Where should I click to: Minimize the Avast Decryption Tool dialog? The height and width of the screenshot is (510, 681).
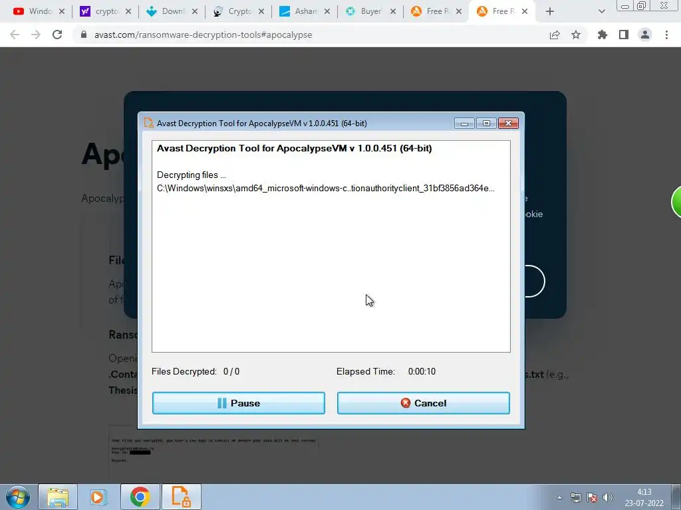click(x=464, y=124)
